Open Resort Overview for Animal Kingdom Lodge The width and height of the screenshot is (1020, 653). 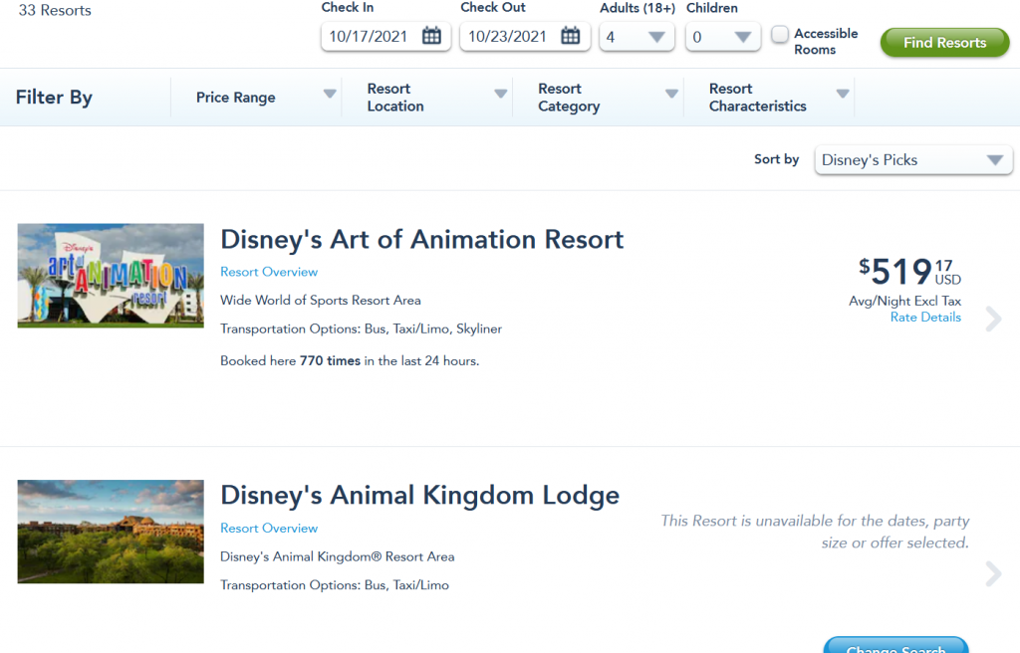tap(269, 529)
